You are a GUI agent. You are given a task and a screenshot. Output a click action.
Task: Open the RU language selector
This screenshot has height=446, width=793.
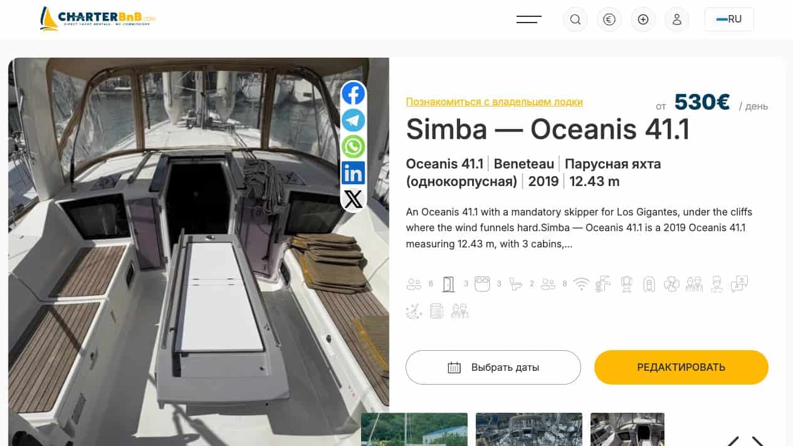tap(729, 19)
